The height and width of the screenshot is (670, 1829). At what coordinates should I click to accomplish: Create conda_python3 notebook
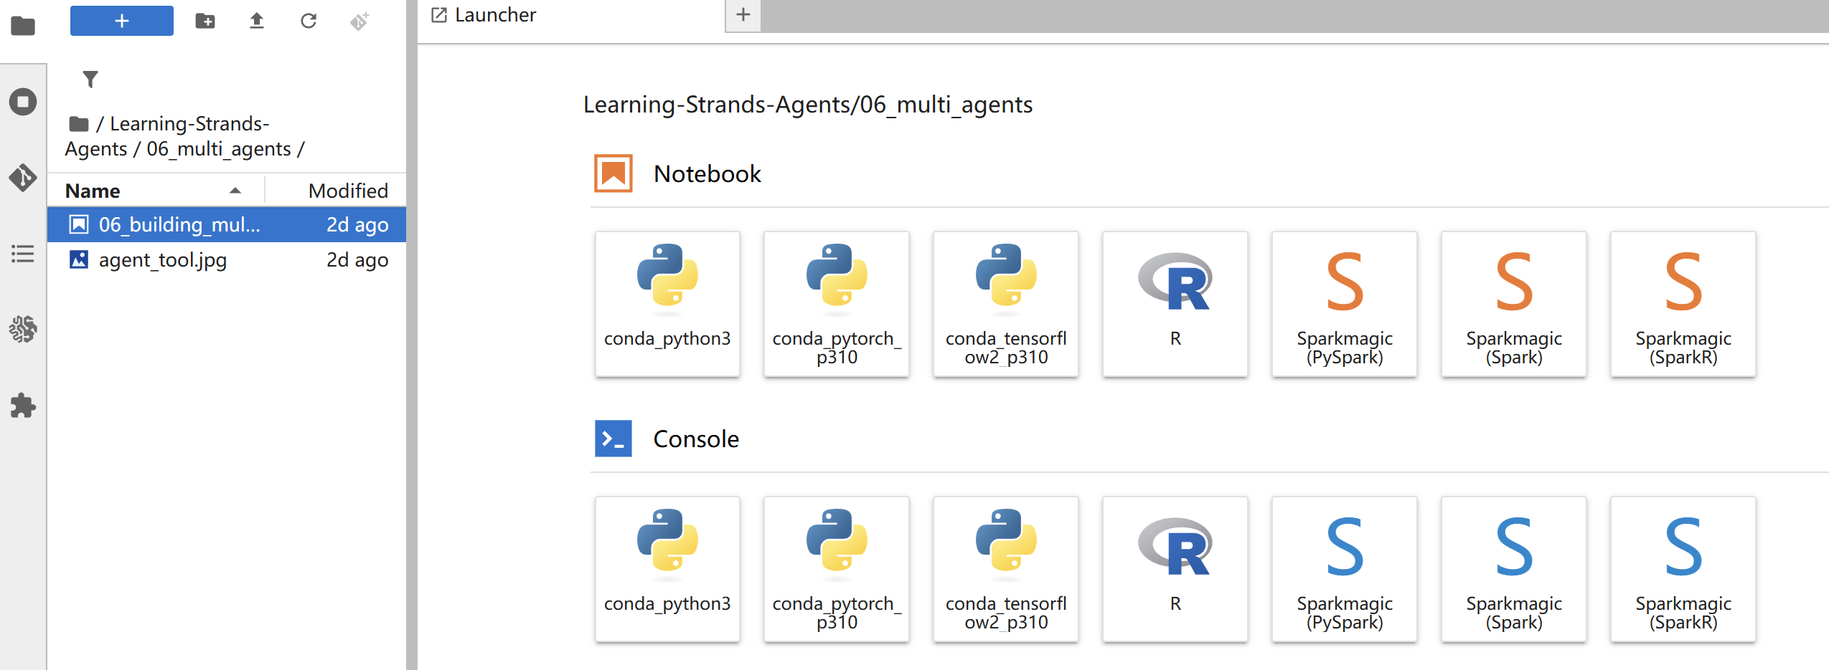pos(667,304)
